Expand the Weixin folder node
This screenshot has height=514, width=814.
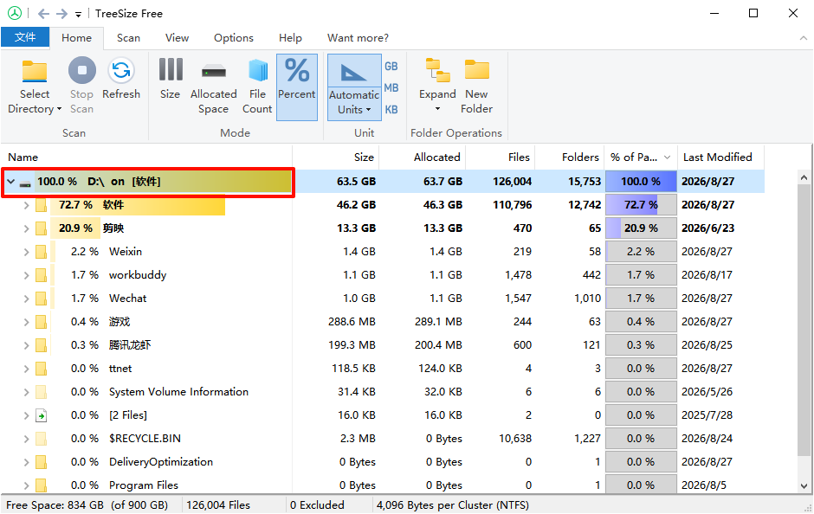pyautogui.click(x=27, y=252)
